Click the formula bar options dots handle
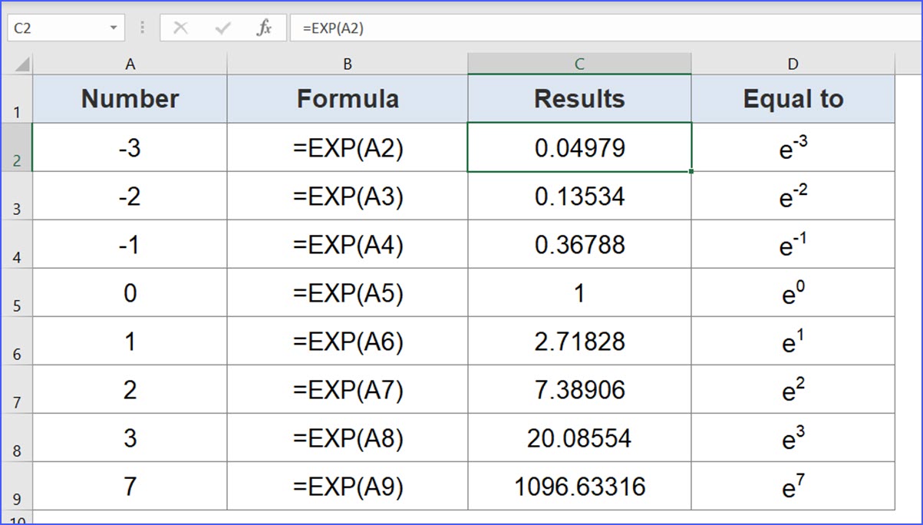 click(x=143, y=28)
